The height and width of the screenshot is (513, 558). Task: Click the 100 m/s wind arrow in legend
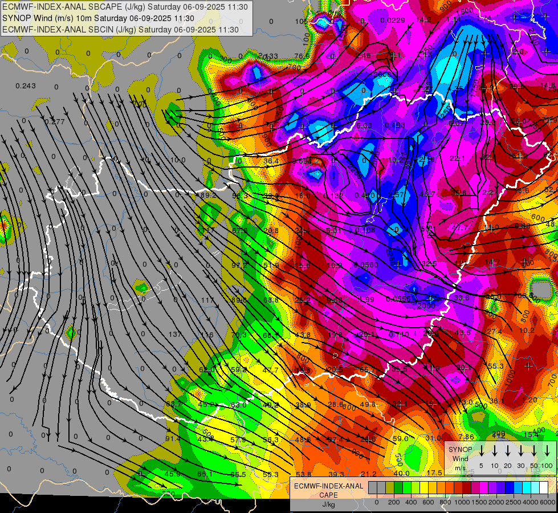coord(547,450)
